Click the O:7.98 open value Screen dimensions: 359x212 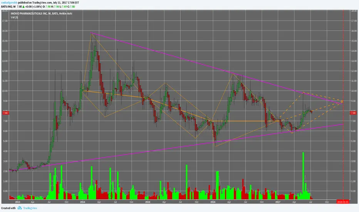coord(47,7)
